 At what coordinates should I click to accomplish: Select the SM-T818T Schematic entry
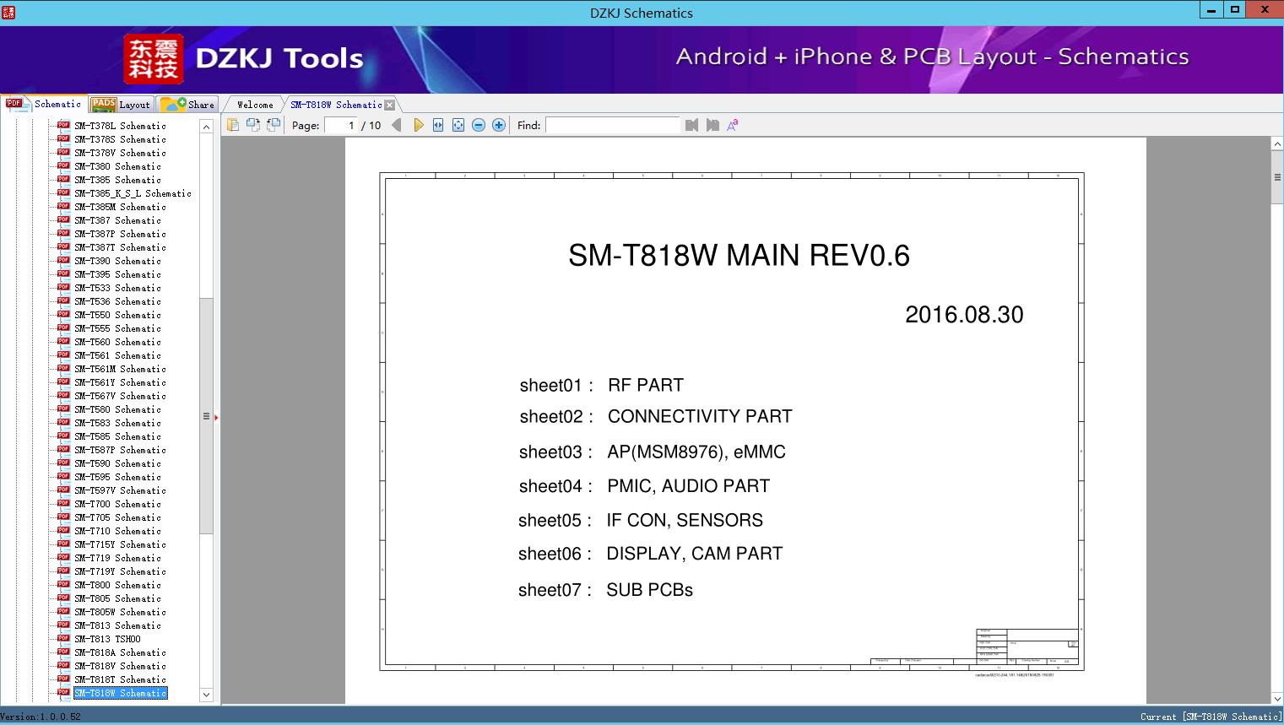120,679
